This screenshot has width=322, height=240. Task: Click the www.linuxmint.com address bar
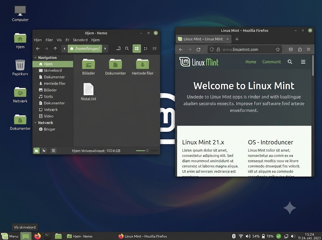pyautogui.click(x=244, y=49)
